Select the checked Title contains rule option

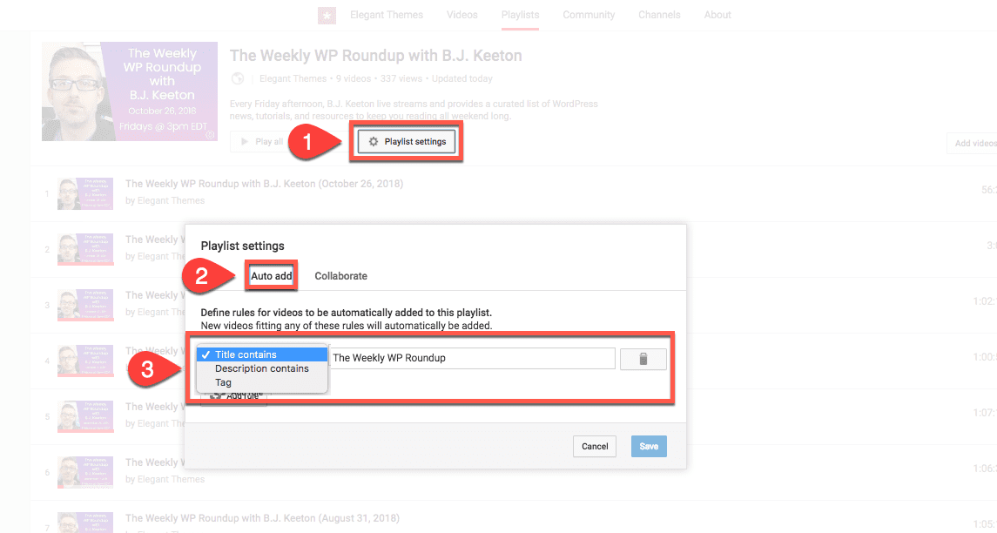(x=263, y=354)
